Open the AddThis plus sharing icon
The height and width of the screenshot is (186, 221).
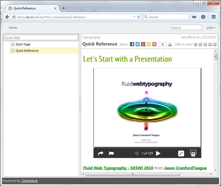tap(154, 44)
